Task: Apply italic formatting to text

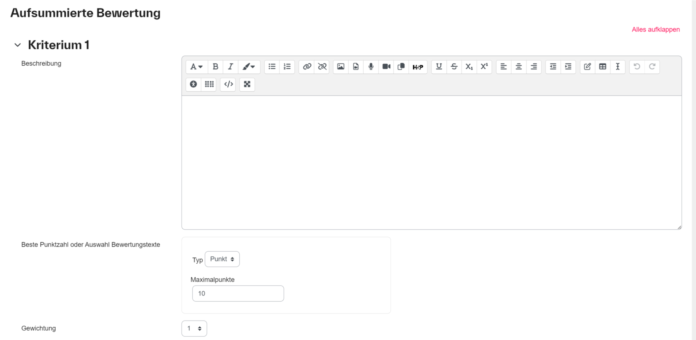Action: [x=230, y=67]
